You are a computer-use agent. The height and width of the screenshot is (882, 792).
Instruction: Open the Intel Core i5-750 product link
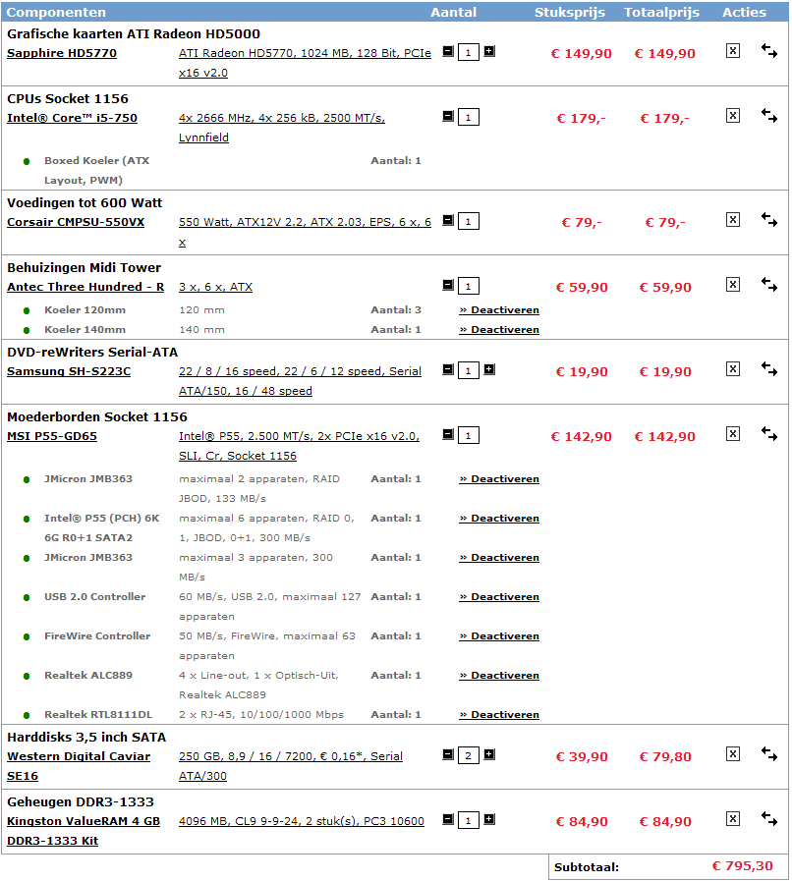[x=72, y=118]
